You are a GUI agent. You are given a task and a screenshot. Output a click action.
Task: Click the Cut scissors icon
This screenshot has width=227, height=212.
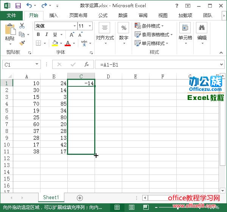[22, 26]
